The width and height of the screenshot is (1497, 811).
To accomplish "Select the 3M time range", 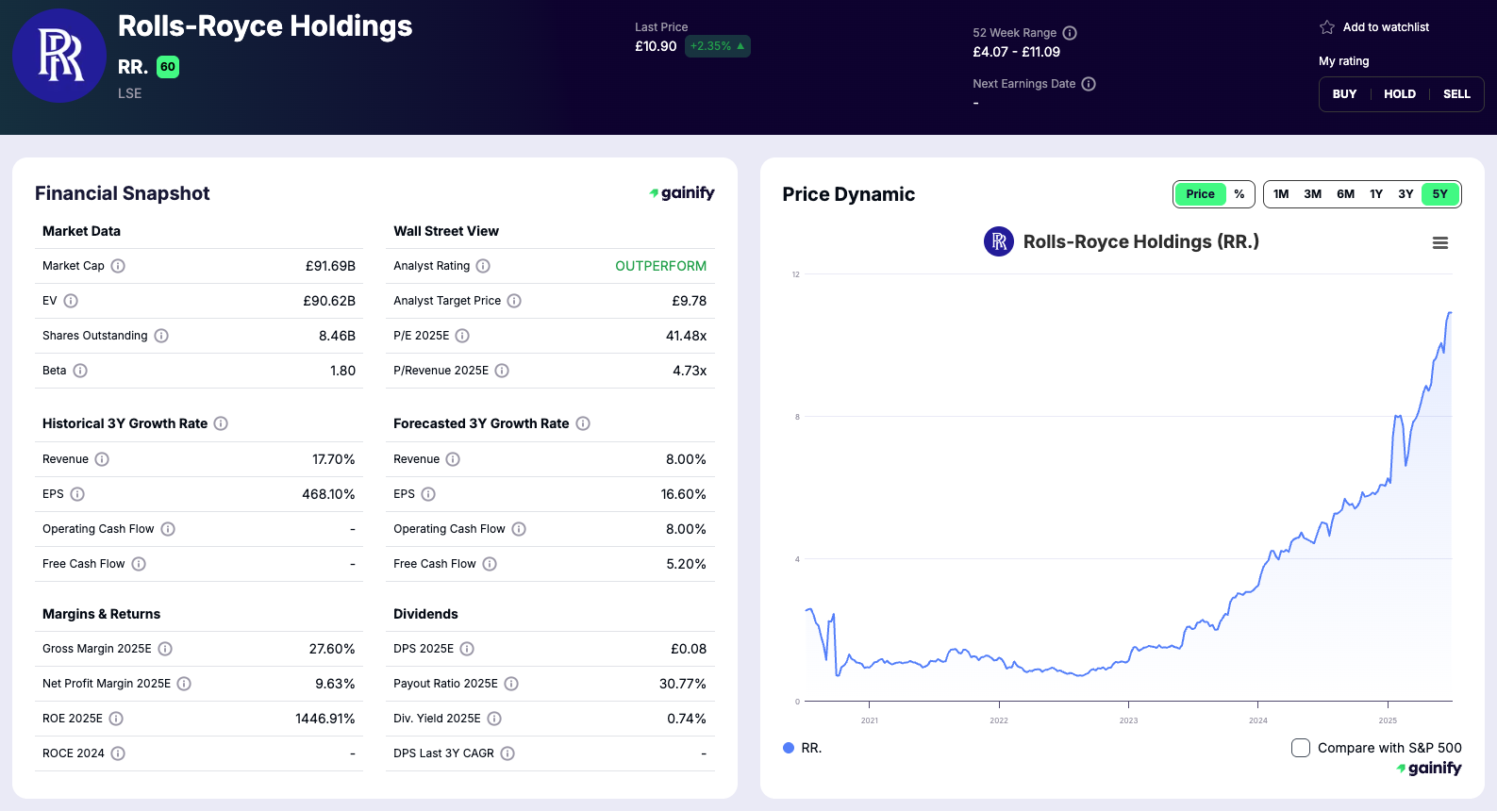I will (x=1313, y=194).
